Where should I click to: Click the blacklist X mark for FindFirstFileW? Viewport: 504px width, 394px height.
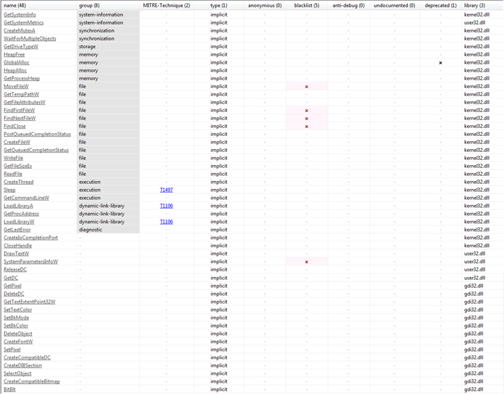pyautogui.click(x=307, y=111)
